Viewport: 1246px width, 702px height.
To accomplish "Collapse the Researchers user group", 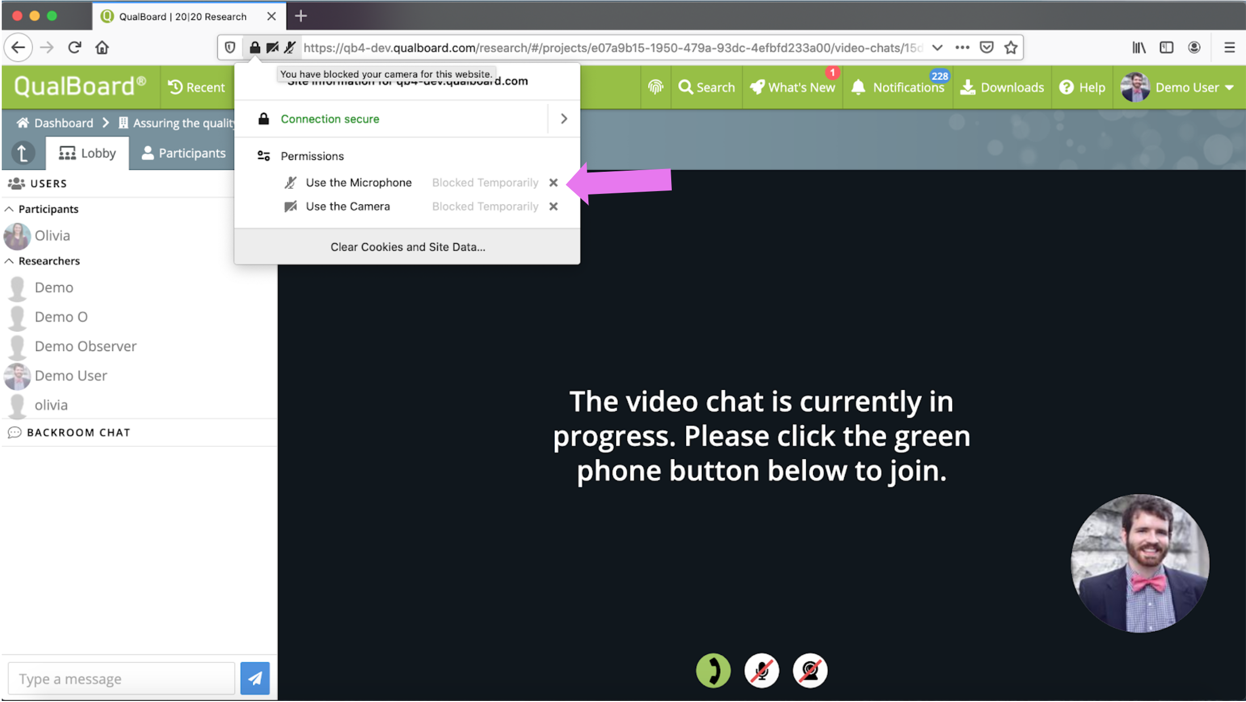I will coord(10,261).
